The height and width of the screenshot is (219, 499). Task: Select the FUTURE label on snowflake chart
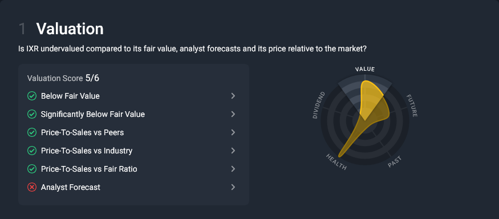412,106
